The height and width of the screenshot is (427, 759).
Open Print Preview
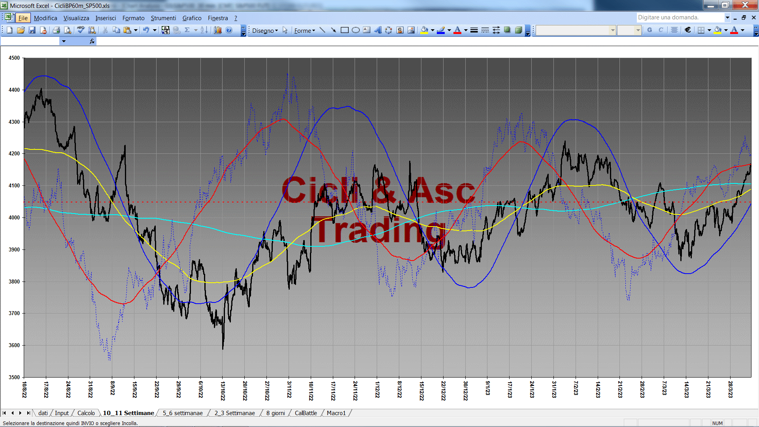coord(68,30)
